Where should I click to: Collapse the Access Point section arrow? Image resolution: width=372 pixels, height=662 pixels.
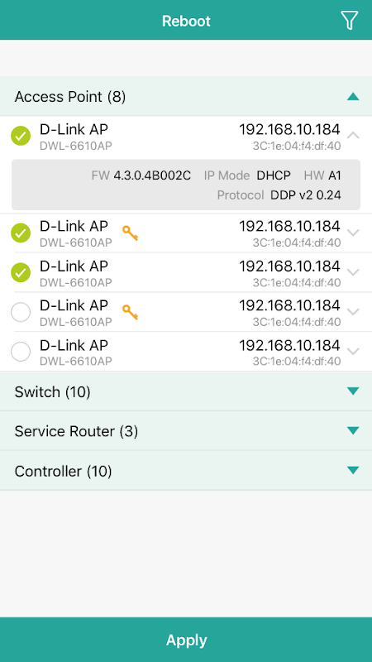353,97
